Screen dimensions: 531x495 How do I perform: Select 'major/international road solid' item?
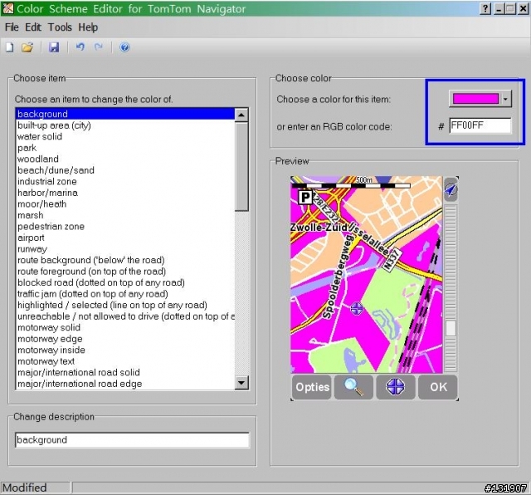coord(125,372)
